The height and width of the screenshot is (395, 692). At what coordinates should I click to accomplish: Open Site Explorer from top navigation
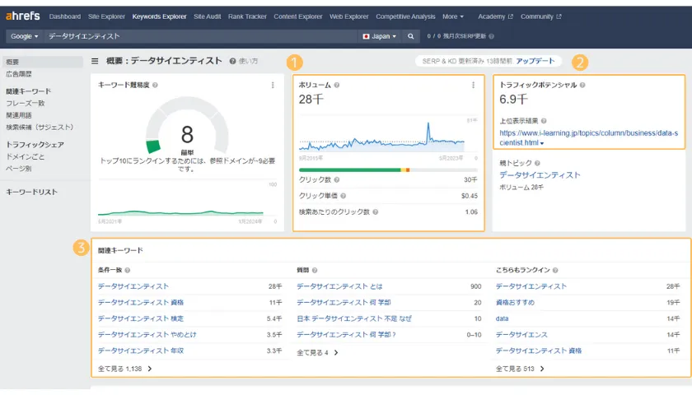click(106, 16)
